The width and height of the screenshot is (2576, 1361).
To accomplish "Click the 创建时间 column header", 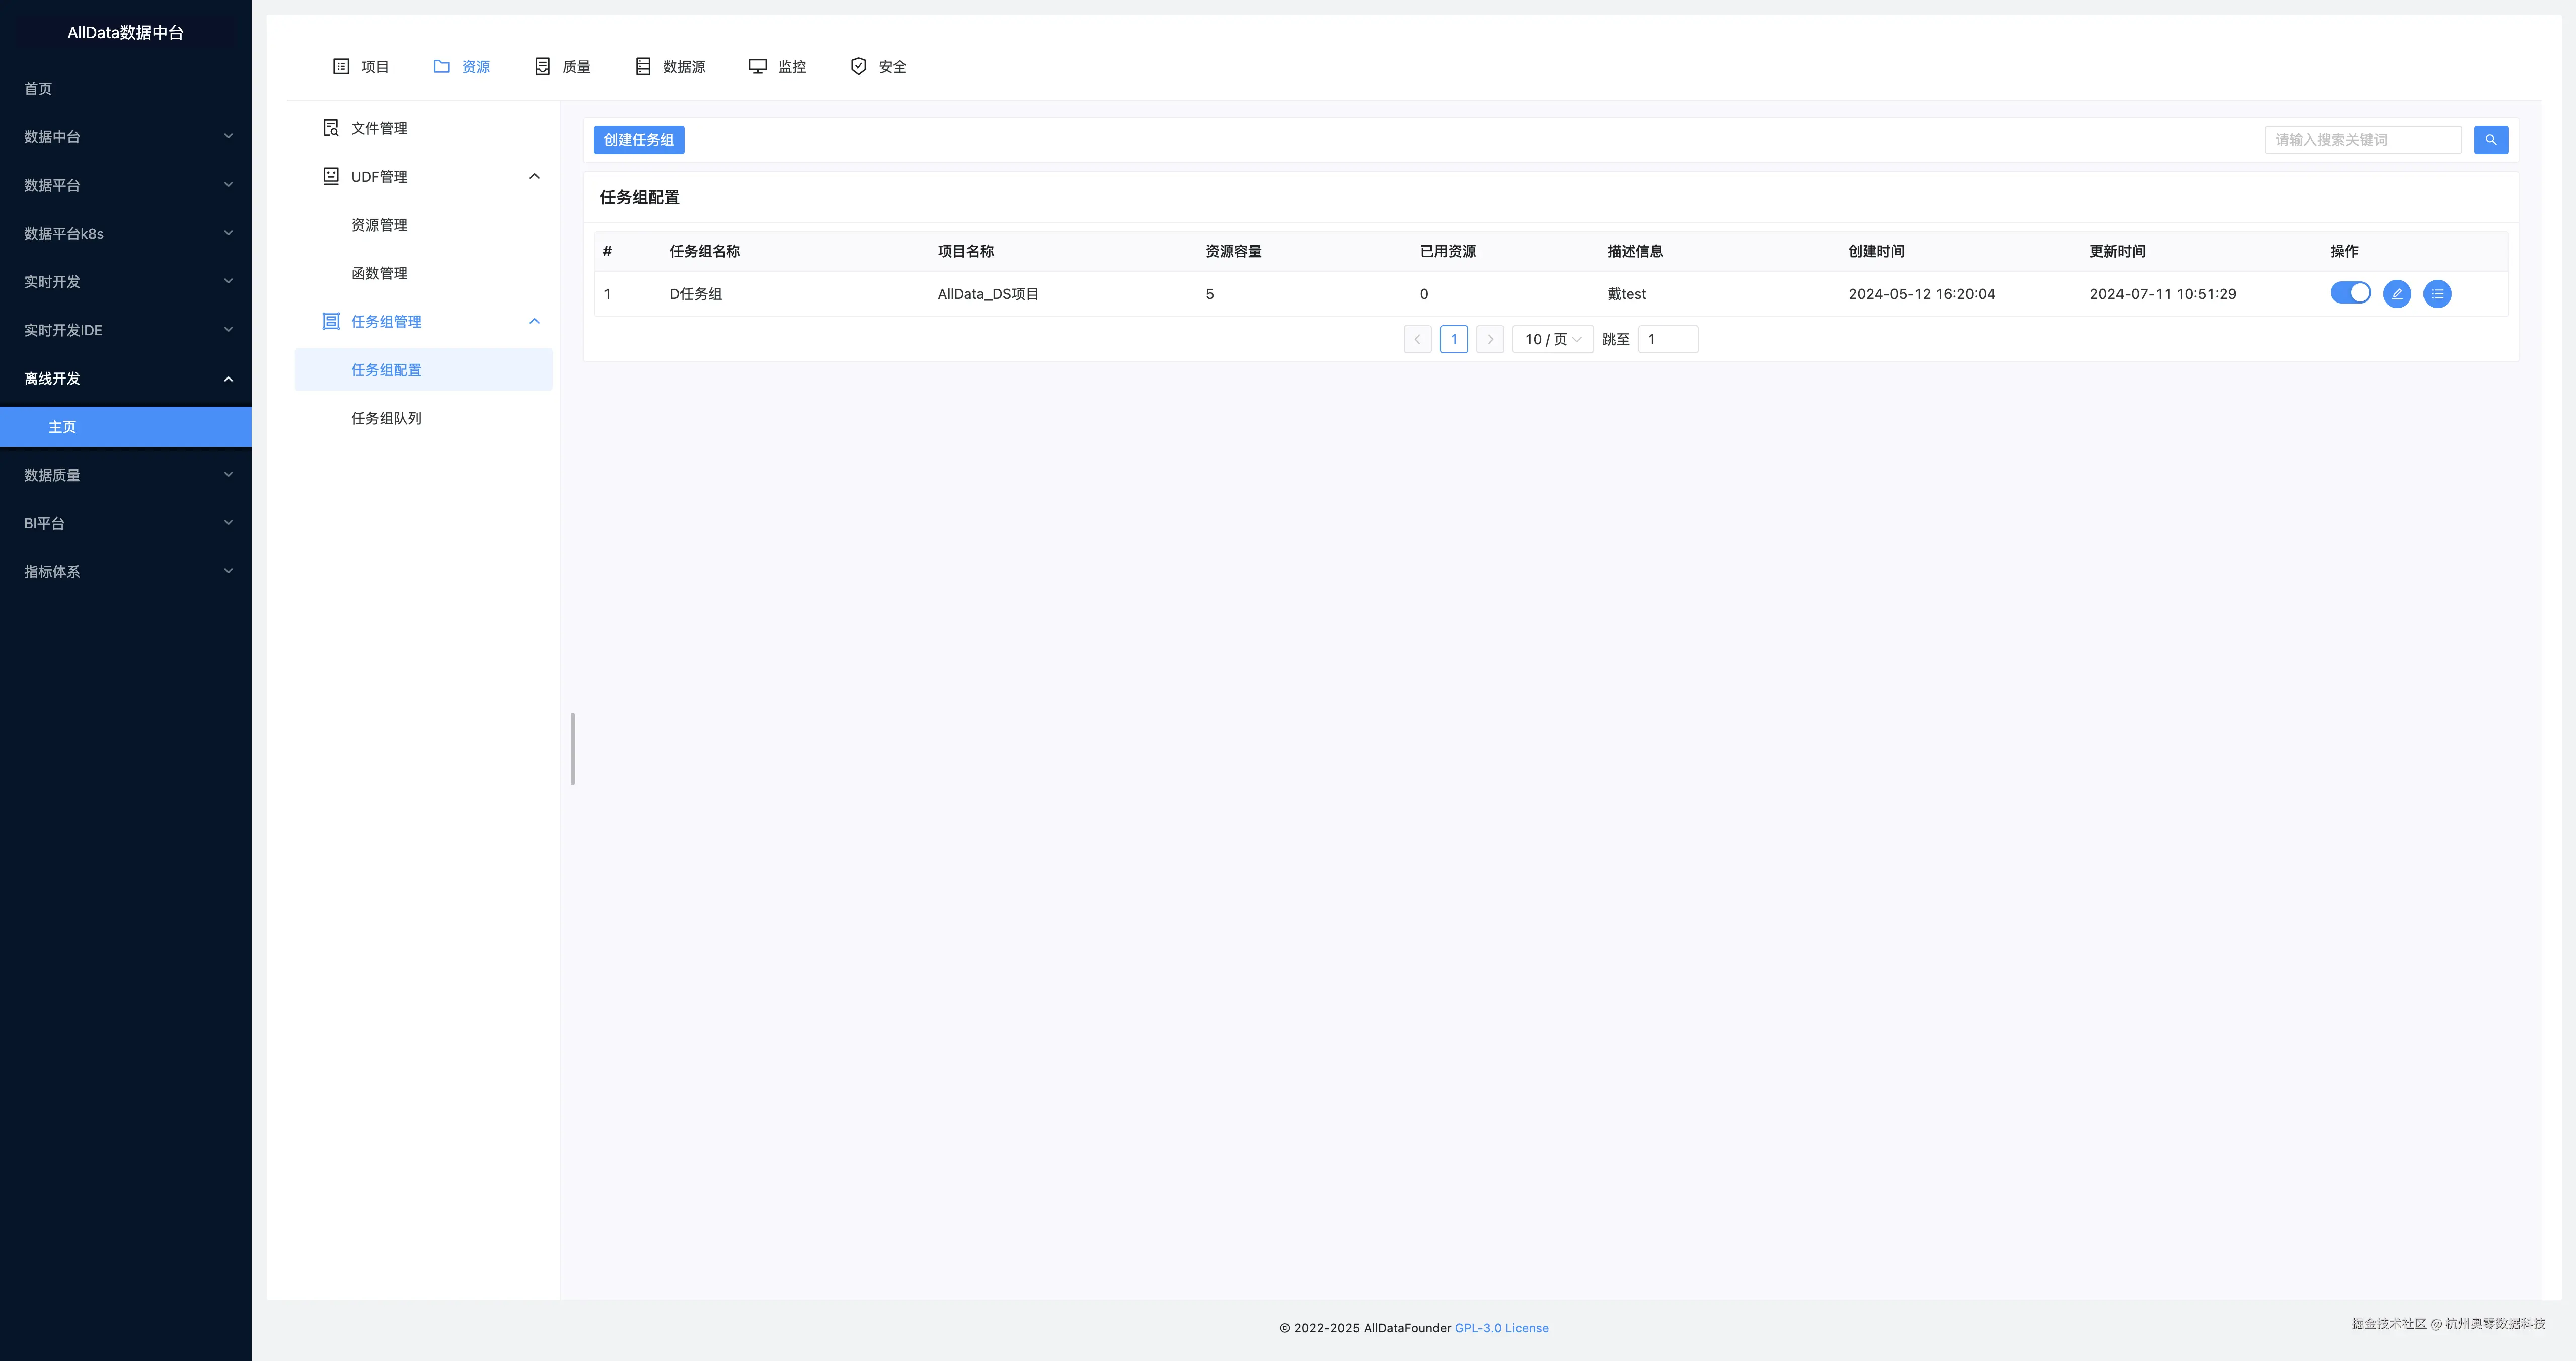I will point(1876,251).
